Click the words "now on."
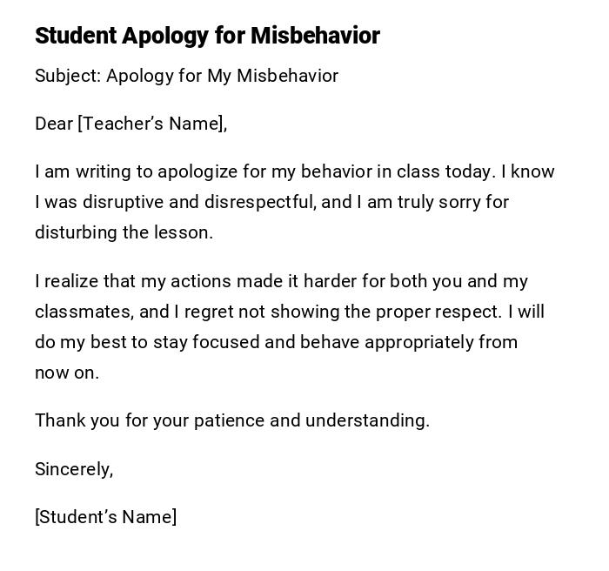The width and height of the screenshot is (609, 571). (x=67, y=373)
